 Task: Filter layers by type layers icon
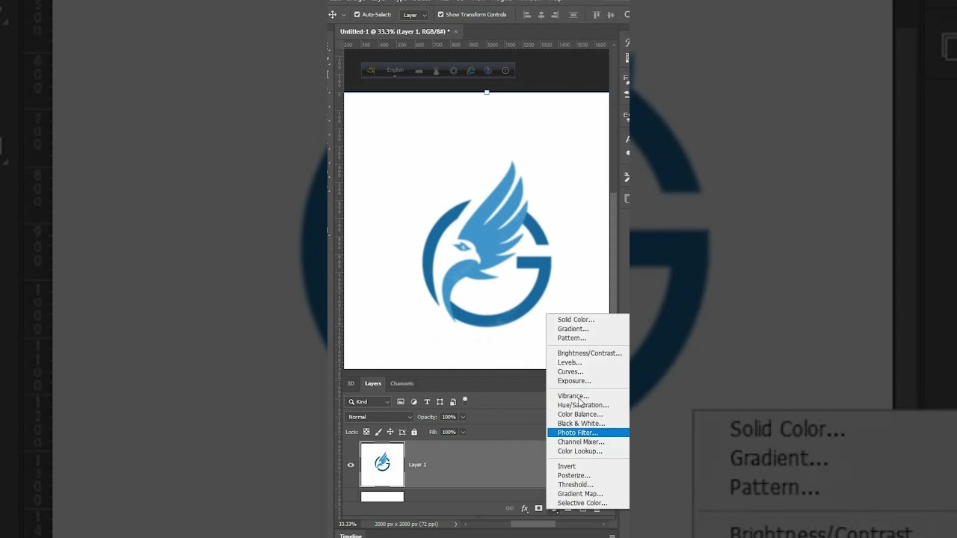[427, 402]
